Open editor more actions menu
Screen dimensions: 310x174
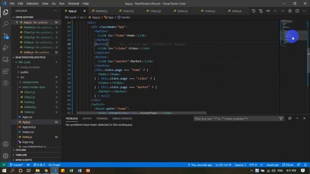pos(305,11)
